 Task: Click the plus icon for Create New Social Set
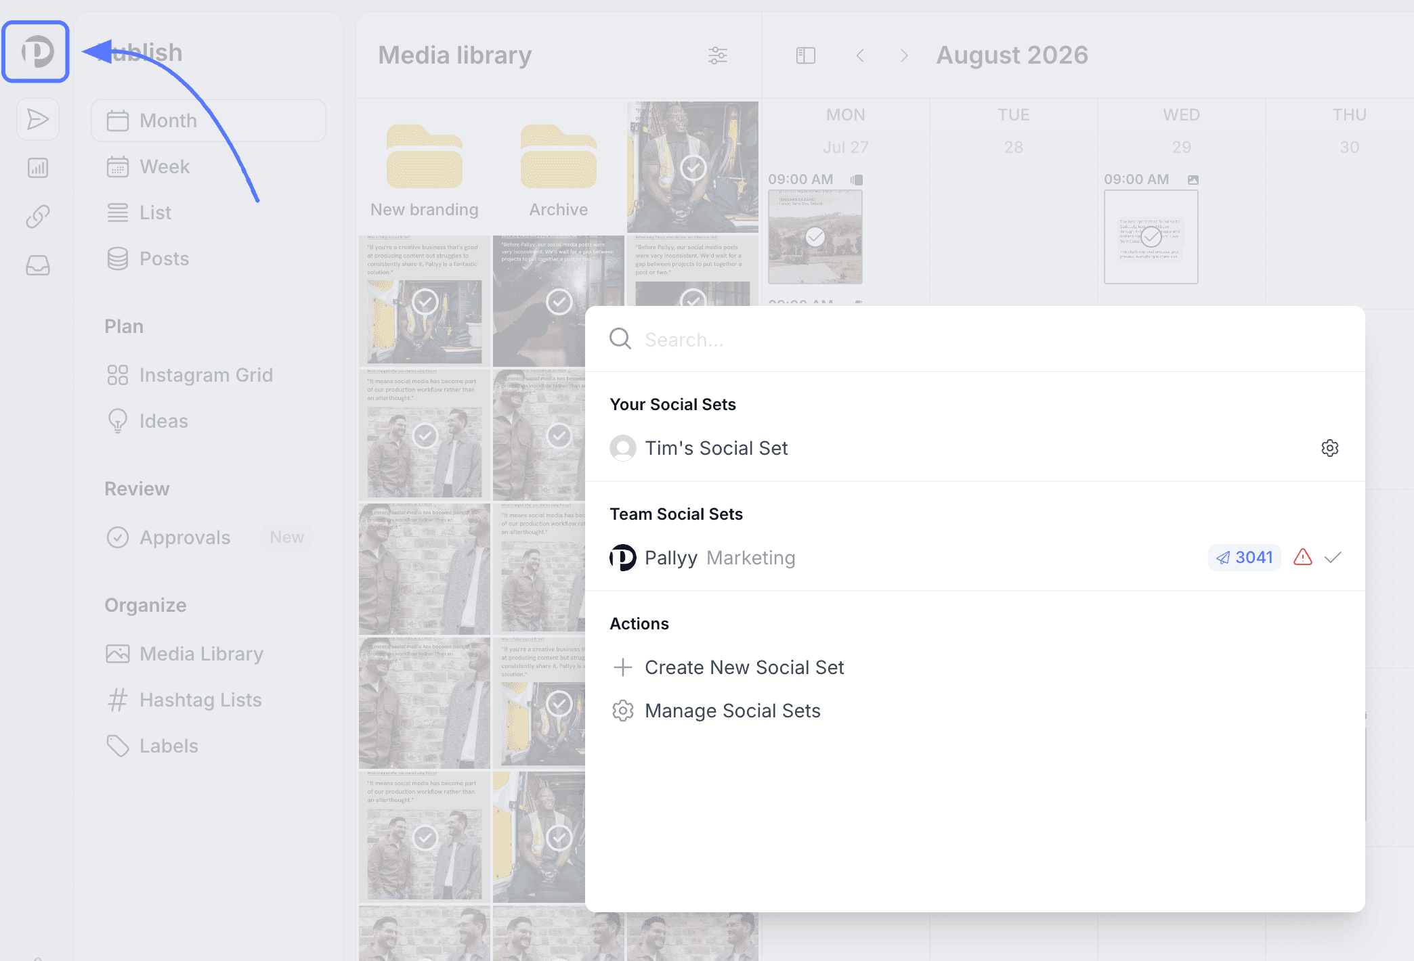tap(623, 667)
